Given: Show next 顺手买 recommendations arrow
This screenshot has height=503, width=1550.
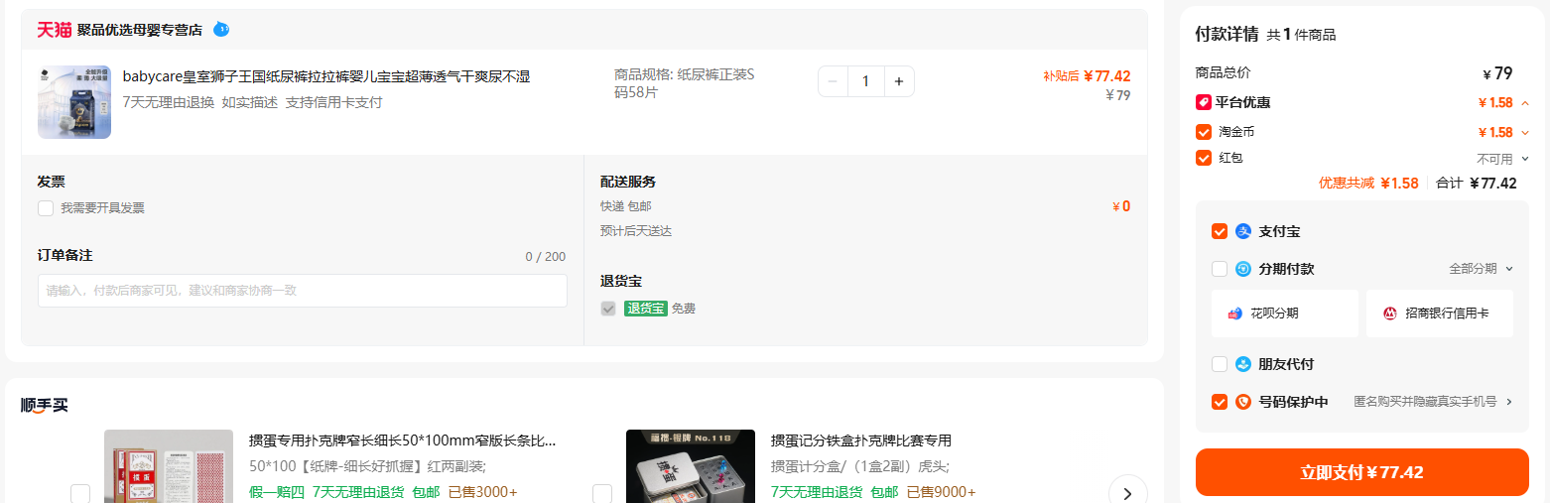Looking at the screenshot, I should click(1127, 493).
